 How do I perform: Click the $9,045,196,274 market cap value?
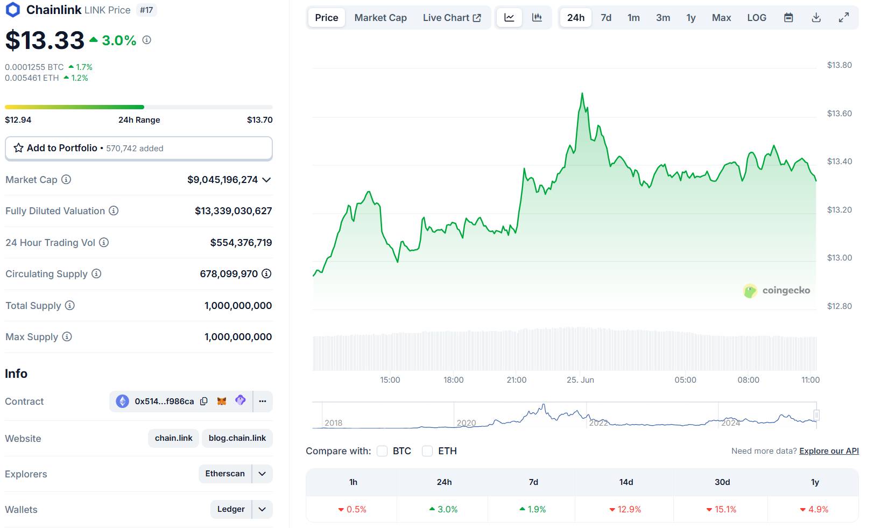click(222, 180)
